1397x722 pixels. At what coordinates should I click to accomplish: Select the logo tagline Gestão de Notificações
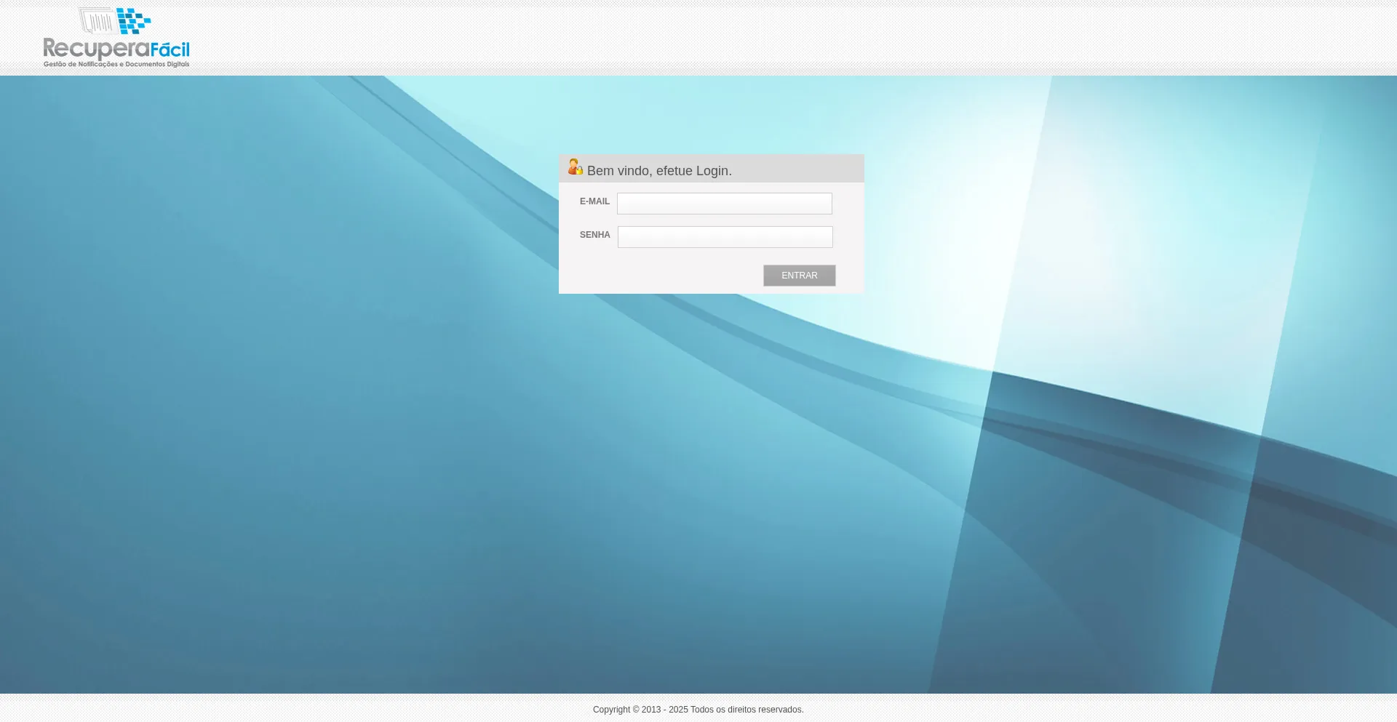tap(81, 65)
